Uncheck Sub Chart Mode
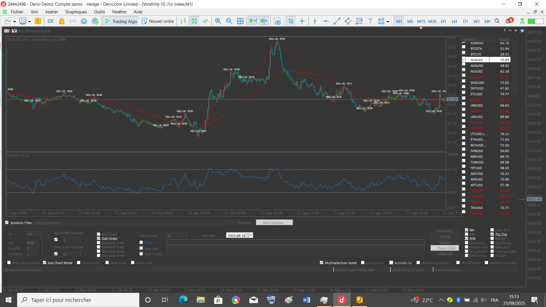This screenshot has height=307, width=546. [45, 263]
